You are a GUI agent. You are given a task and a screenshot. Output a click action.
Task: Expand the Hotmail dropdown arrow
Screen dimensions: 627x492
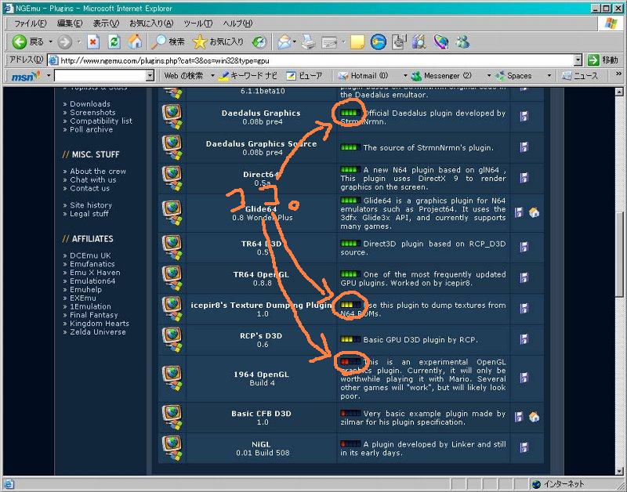tap(404, 75)
